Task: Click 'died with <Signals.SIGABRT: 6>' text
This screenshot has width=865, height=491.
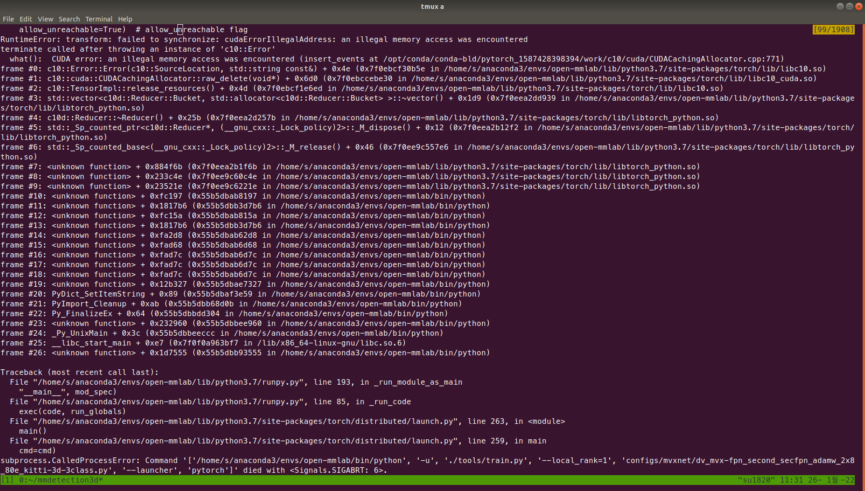Action: pyautogui.click(x=313, y=470)
